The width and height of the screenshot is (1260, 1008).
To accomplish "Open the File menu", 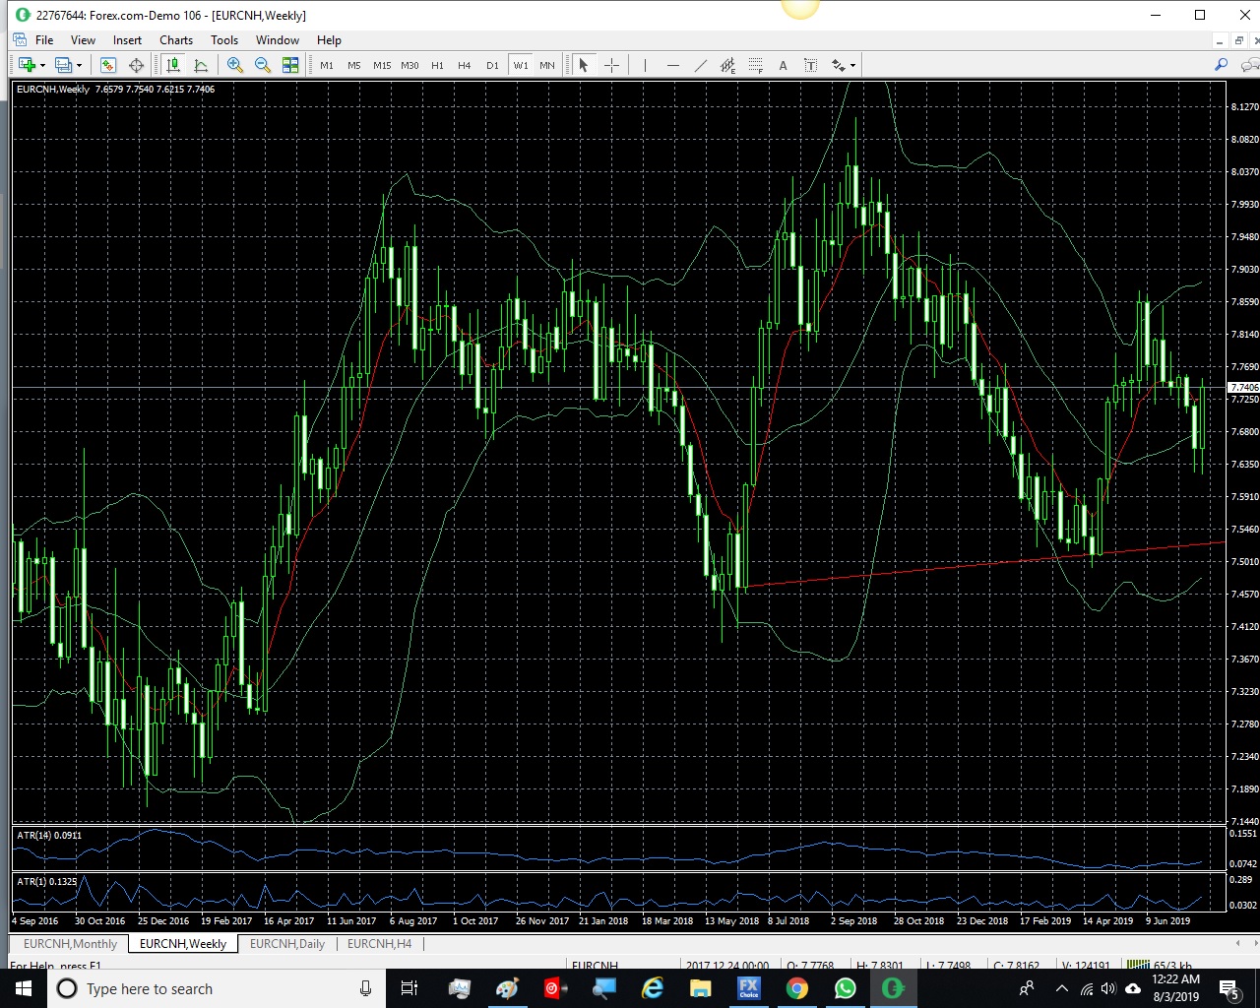I will tap(44, 40).
